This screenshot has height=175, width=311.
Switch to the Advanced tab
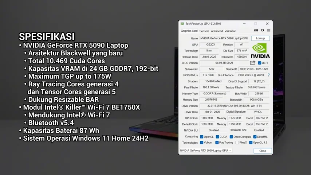[x=217, y=31]
